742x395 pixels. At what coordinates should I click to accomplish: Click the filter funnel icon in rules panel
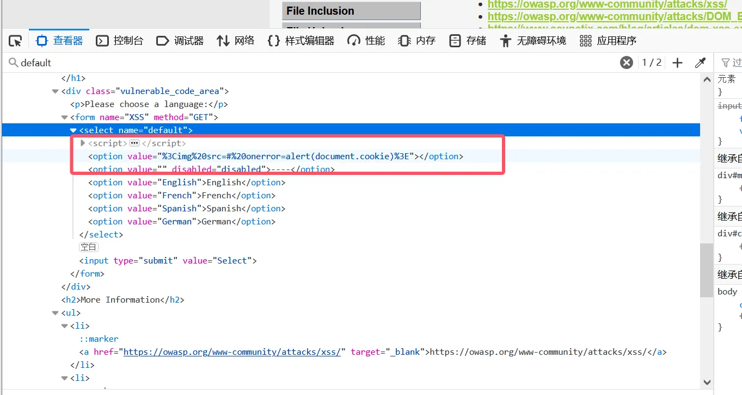pos(725,63)
